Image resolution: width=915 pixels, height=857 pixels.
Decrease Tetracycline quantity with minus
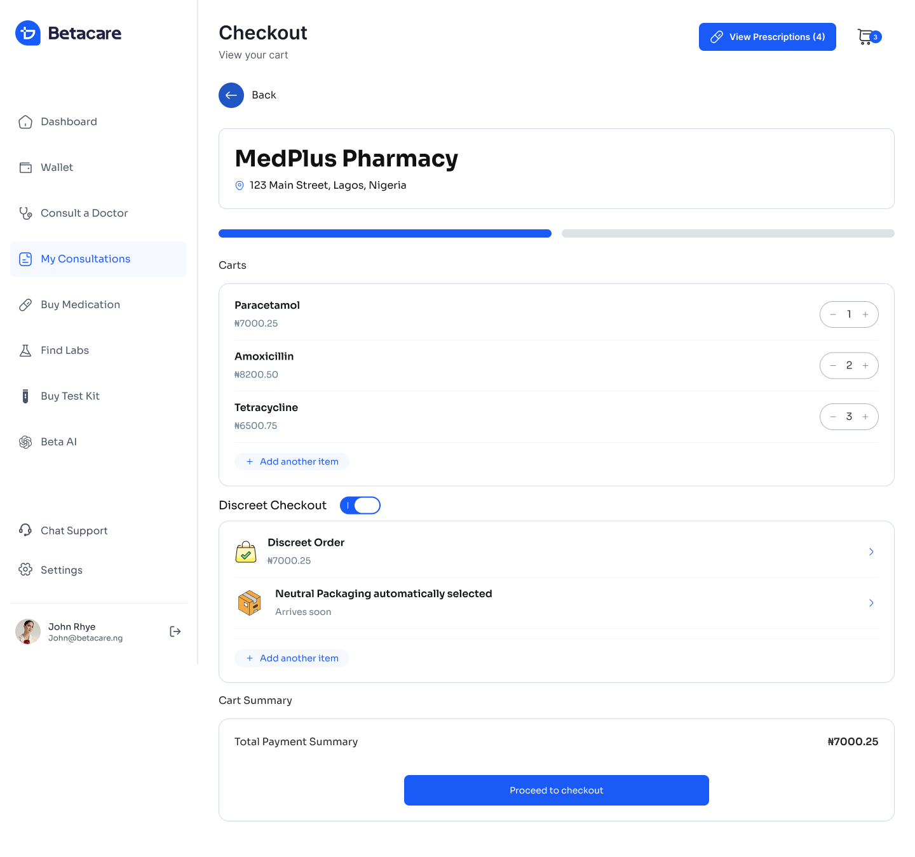point(833,417)
